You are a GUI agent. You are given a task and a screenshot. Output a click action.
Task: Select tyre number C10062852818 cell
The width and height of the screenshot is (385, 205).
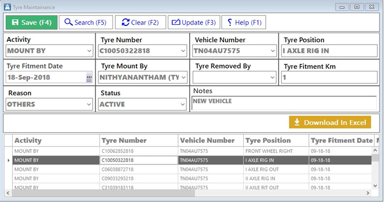pyautogui.click(x=139, y=151)
